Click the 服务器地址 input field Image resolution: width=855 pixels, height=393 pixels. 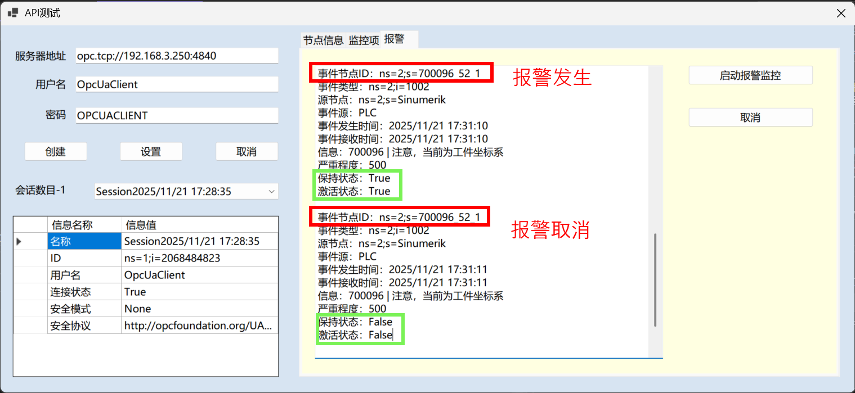pyautogui.click(x=176, y=55)
